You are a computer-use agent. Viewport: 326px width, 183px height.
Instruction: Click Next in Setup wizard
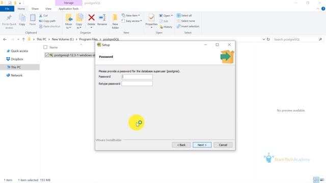coord(202,145)
